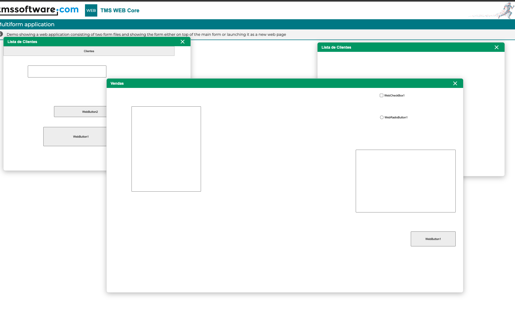Select the right Lista de Clientes title bar
This screenshot has width=515, height=310.
(x=401, y=47)
